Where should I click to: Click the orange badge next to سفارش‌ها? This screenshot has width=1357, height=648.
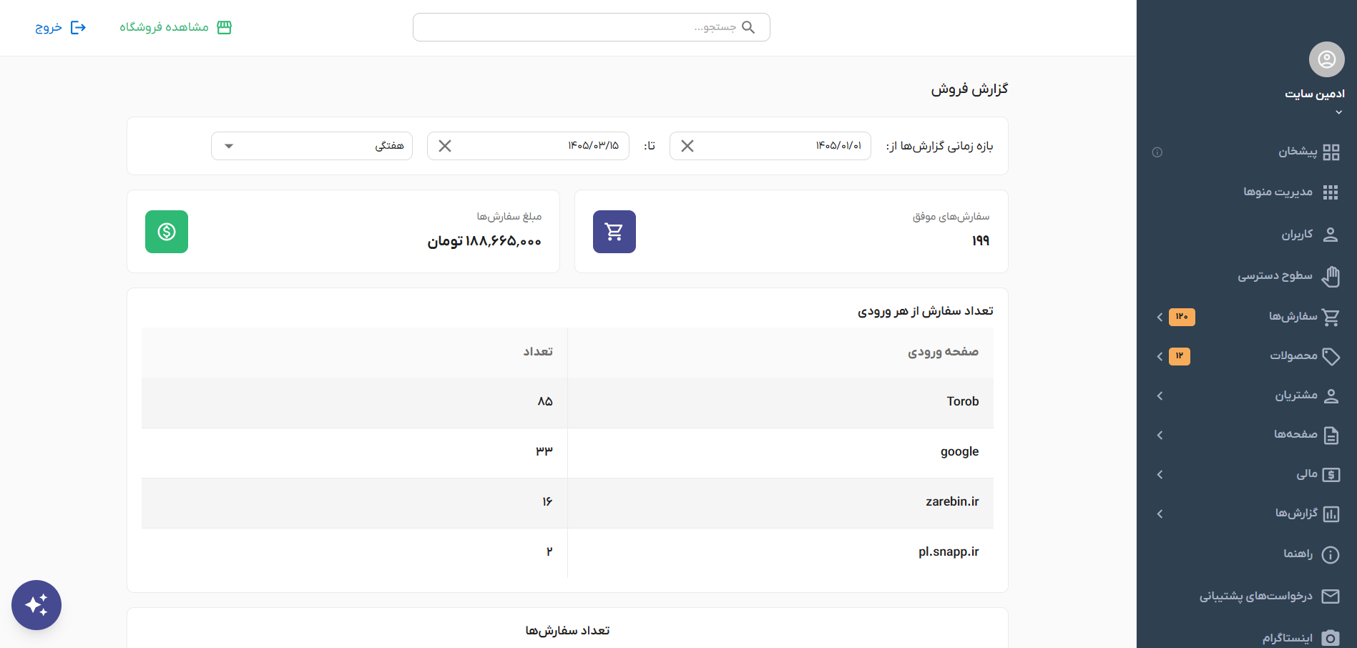[1182, 317]
